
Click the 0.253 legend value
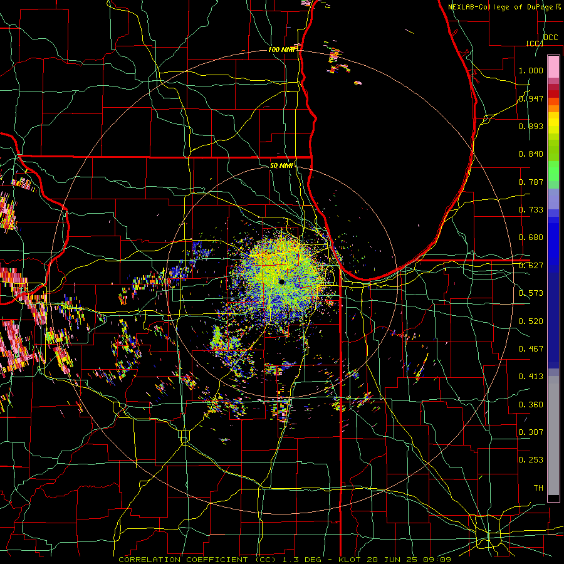coord(531,460)
